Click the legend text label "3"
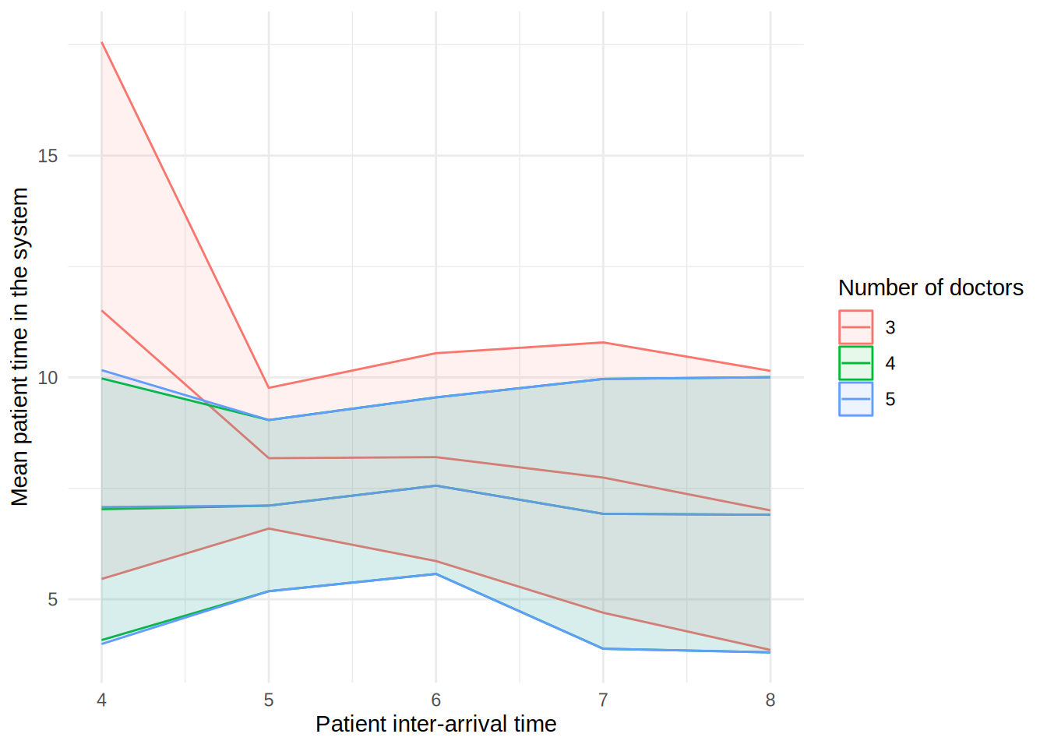 (890, 328)
